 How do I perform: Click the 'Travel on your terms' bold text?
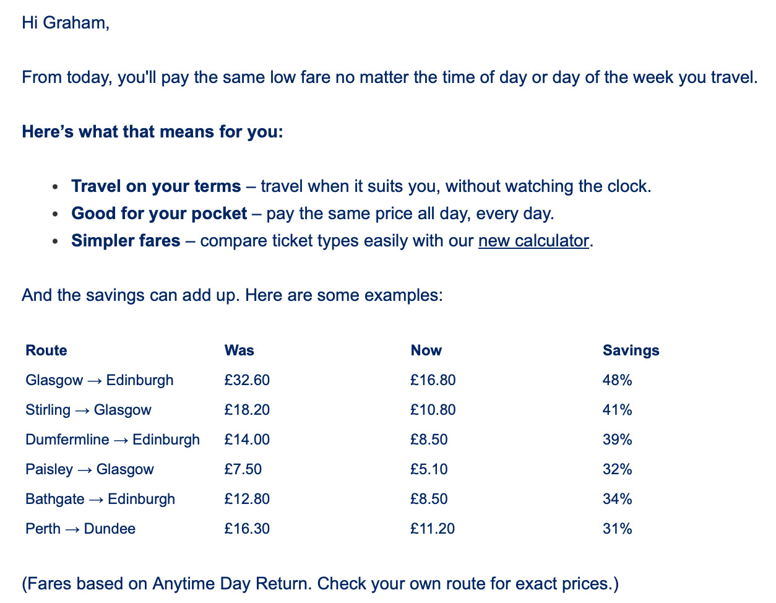click(x=156, y=186)
